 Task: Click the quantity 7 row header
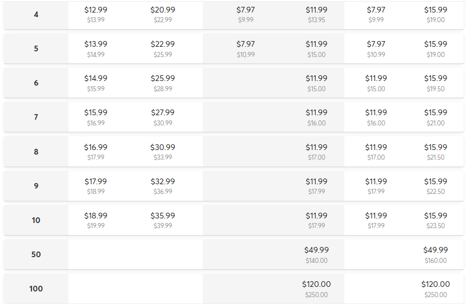(x=36, y=117)
